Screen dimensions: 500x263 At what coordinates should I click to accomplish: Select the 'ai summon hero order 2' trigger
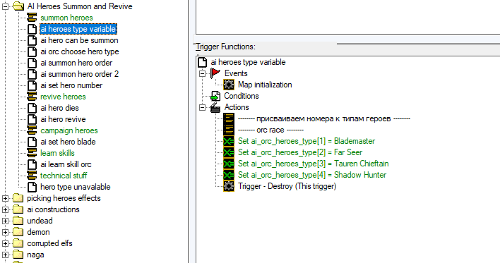point(79,74)
